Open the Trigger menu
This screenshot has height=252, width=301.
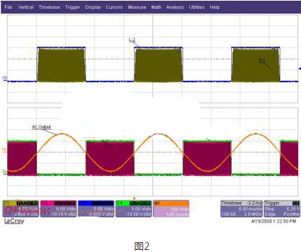point(73,7)
